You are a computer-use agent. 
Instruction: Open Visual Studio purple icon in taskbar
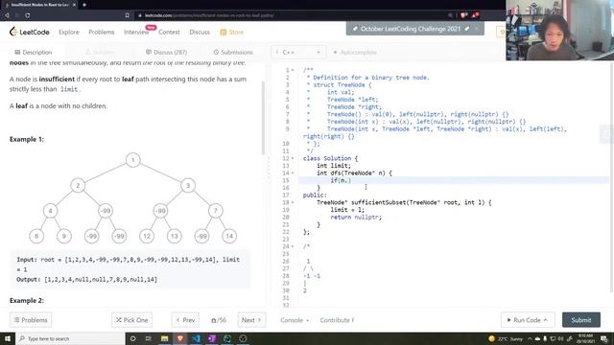point(211,338)
